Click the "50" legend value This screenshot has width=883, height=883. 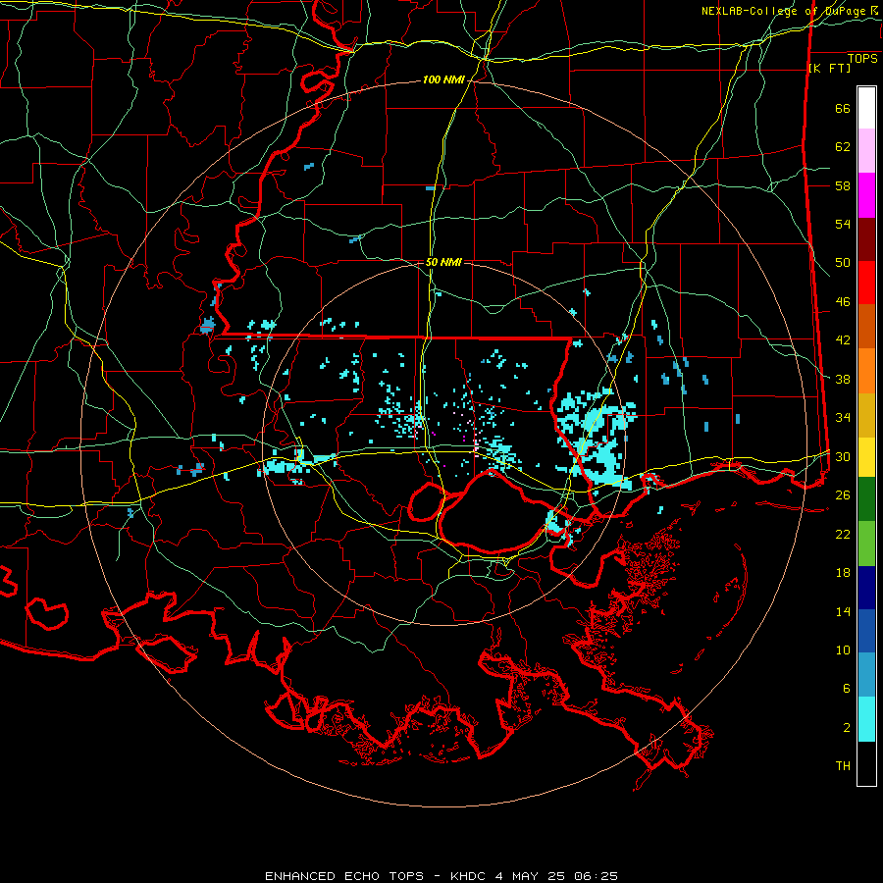click(x=843, y=263)
